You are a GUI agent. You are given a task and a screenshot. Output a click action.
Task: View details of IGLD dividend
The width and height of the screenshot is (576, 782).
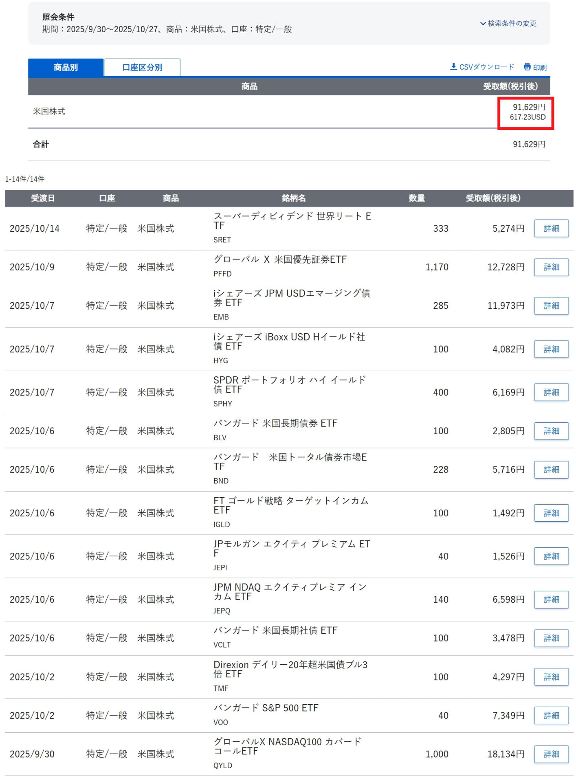(x=551, y=514)
